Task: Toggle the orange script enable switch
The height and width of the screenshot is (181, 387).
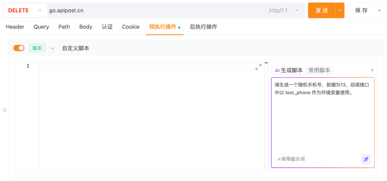Action: pyautogui.click(x=19, y=48)
